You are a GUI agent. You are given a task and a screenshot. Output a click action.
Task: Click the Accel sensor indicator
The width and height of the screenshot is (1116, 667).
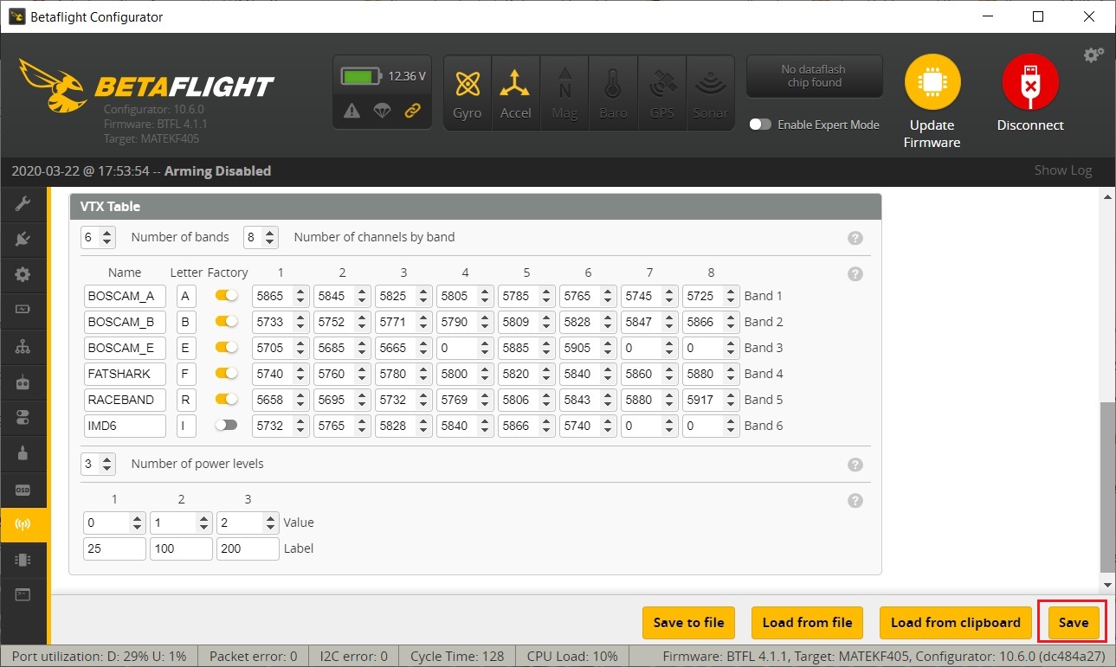click(x=516, y=93)
